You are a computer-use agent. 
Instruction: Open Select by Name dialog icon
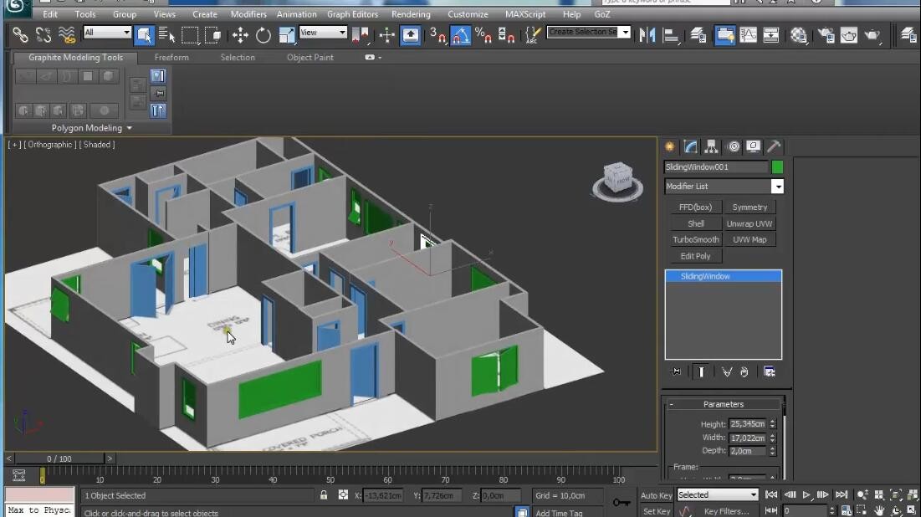click(166, 35)
